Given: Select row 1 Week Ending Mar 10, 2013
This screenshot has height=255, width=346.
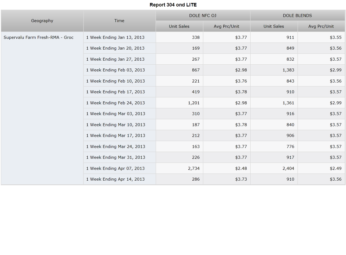Looking at the screenshot, I should (120, 125).
